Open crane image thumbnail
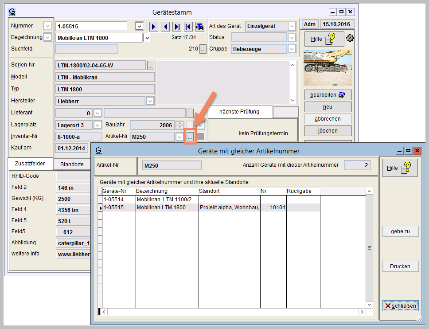The height and width of the screenshot is (329, 429). click(x=328, y=67)
